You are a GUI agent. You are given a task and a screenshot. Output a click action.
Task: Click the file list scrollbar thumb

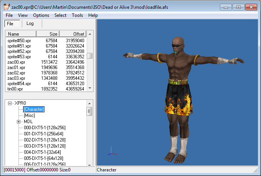[90, 56]
